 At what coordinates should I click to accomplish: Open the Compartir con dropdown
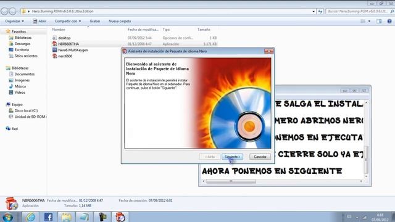[68, 21]
